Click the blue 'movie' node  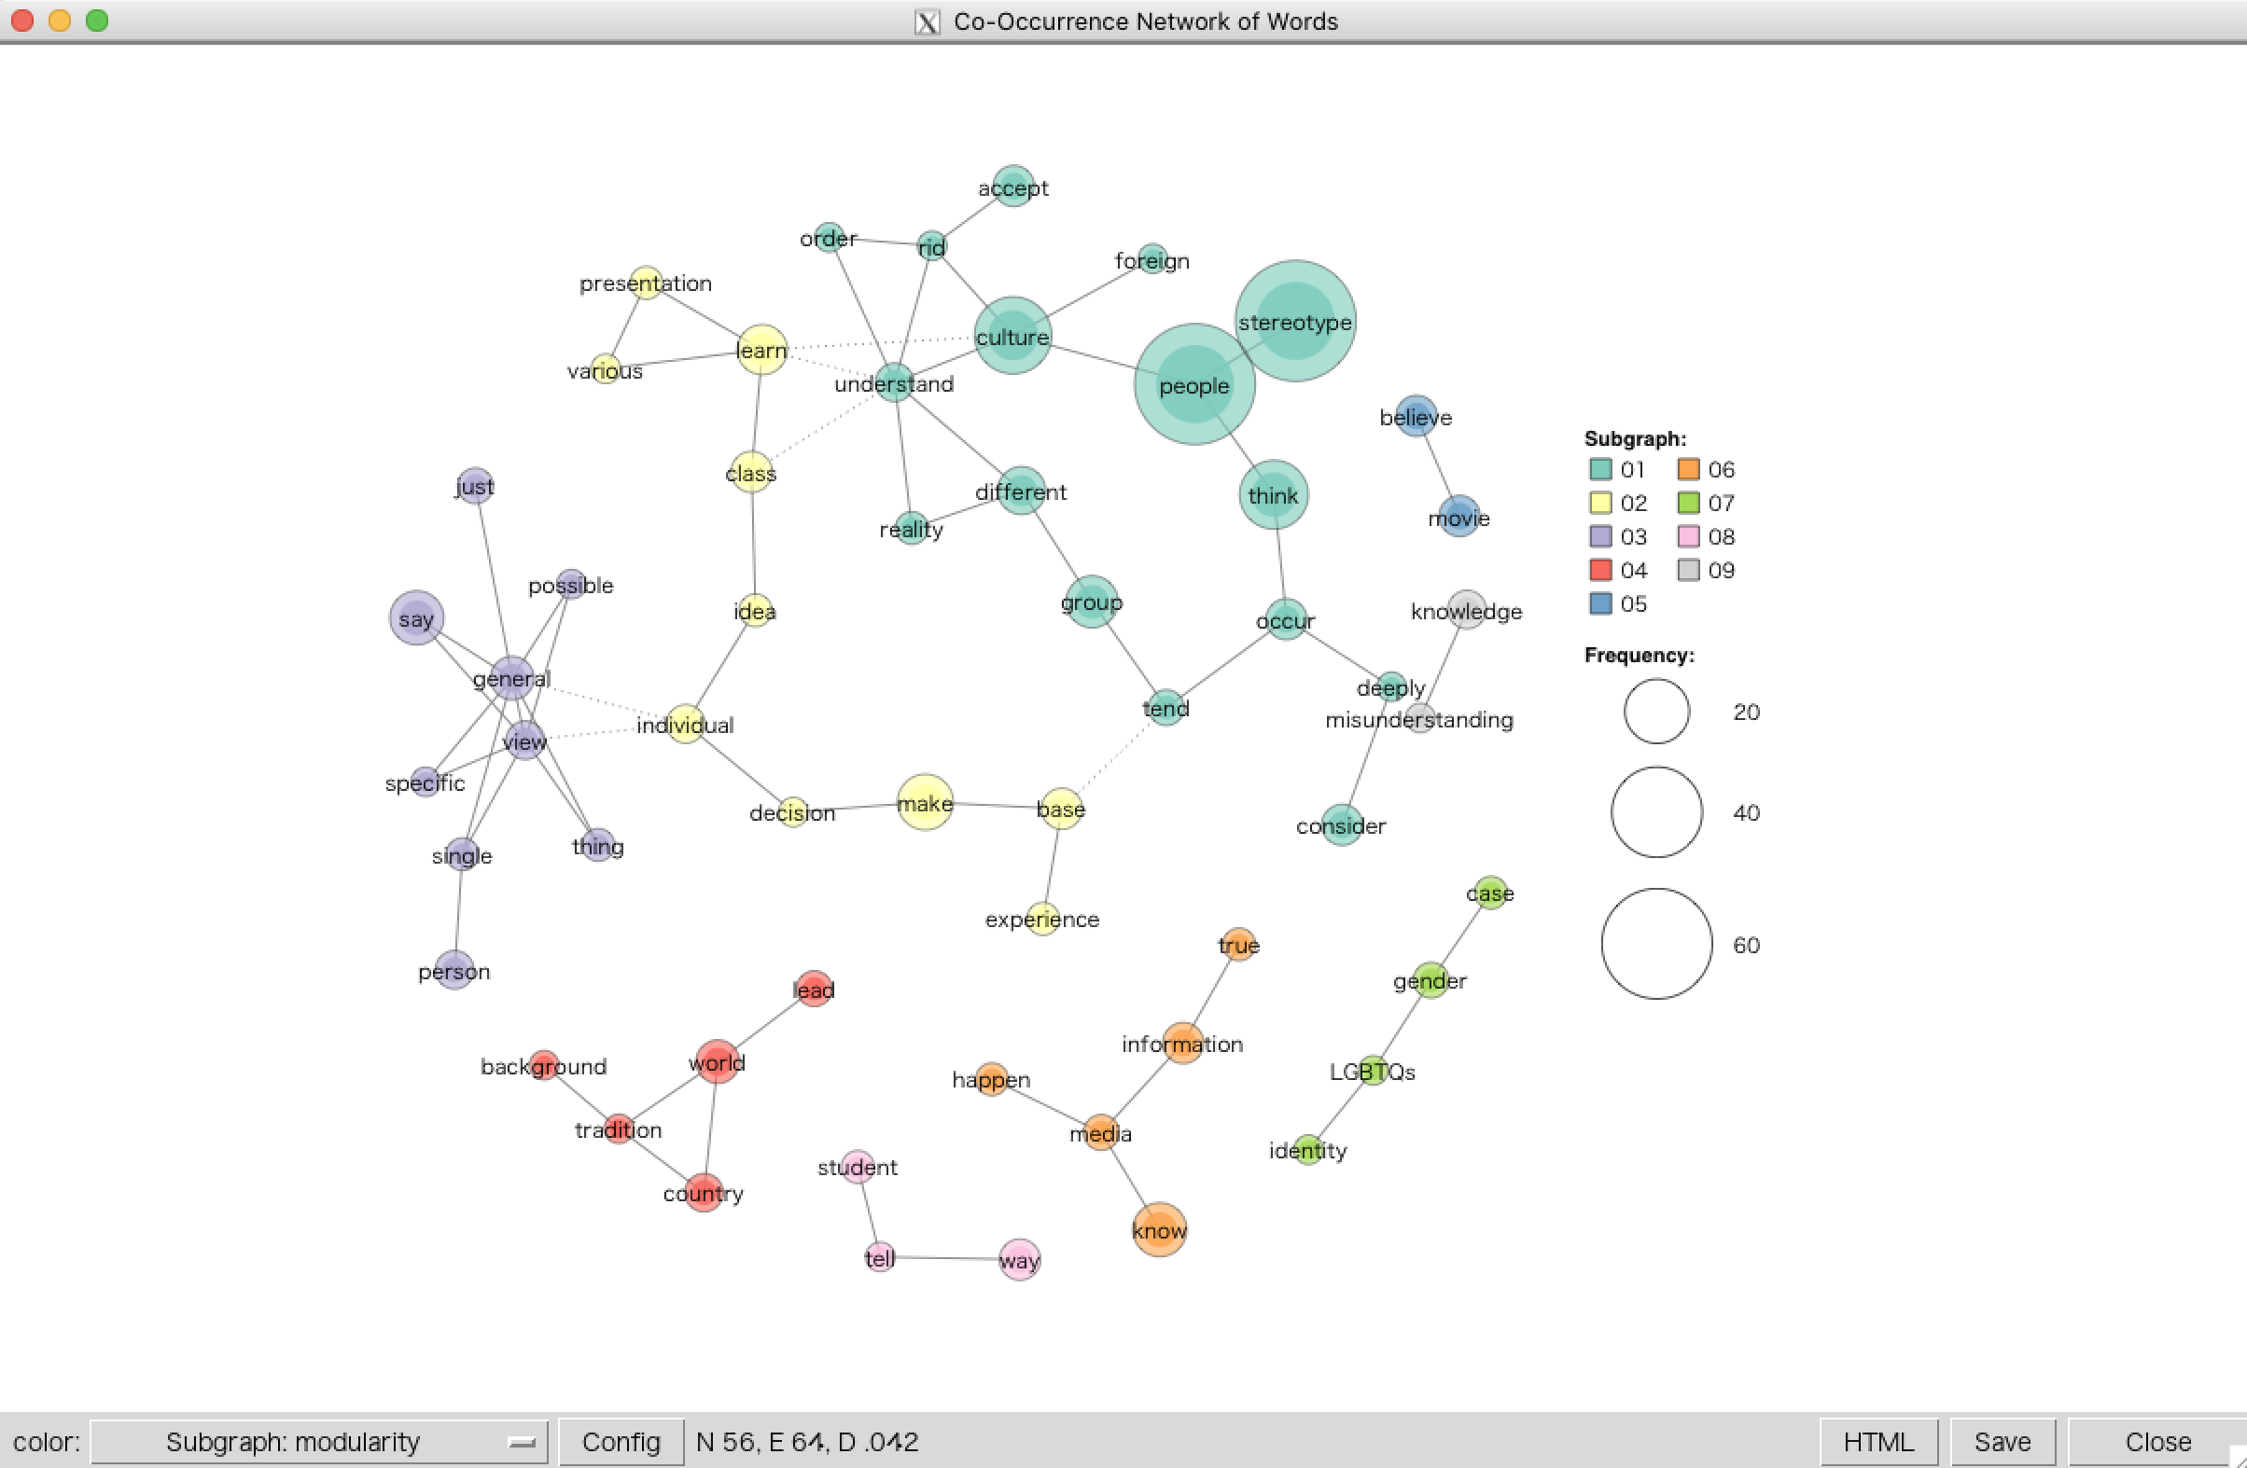[1459, 516]
